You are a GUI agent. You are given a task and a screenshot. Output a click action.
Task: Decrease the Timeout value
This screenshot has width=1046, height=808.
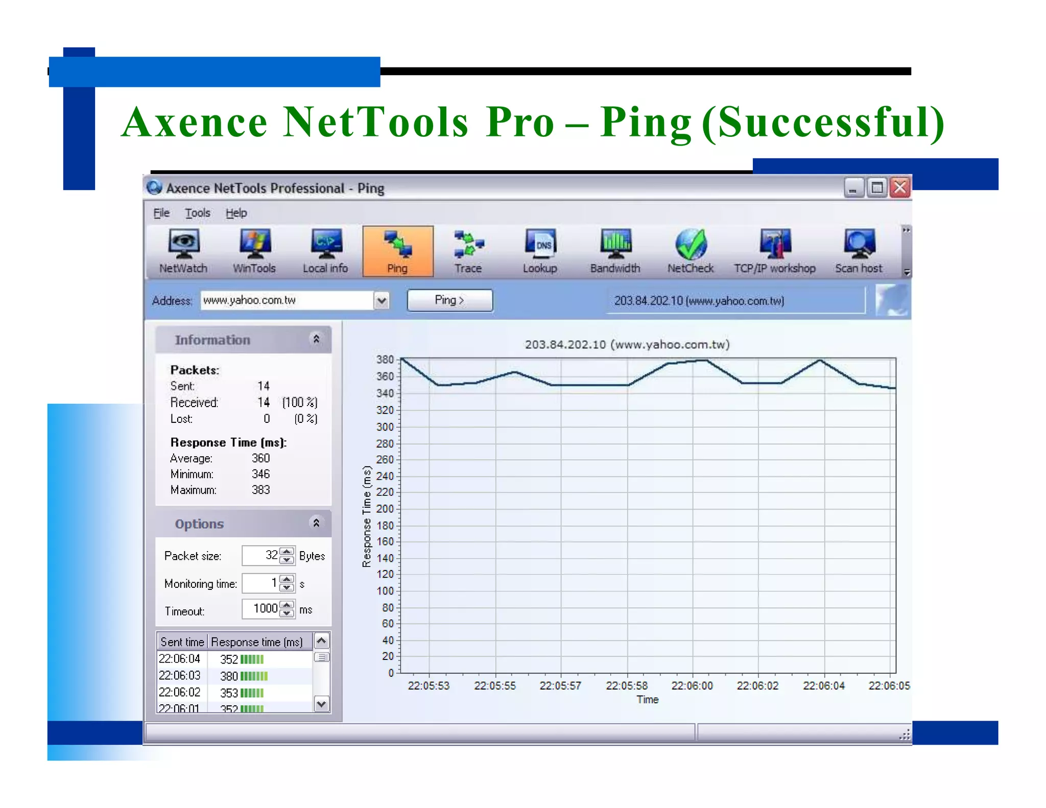(x=288, y=613)
